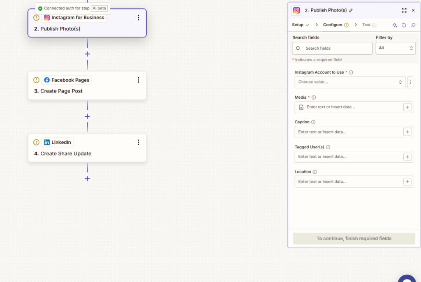Switch to the Test tab
Screen dimensions: 421x282
click(366, 25)
